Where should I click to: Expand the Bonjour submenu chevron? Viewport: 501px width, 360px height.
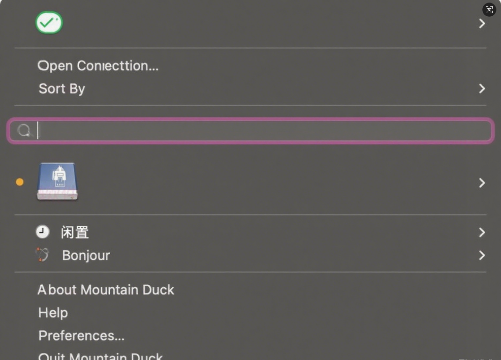click(x=482, y=255)
